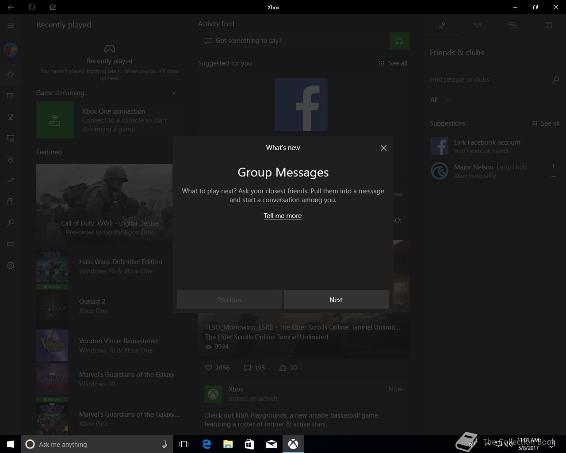The height and width of the screenshot is (453, 566).
Task: Open the Mail app from the taskbar
Action: click(x=272, y=444)
